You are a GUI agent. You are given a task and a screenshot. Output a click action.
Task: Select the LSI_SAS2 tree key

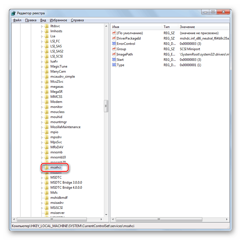pyautogui.click(x=57, y=51)
